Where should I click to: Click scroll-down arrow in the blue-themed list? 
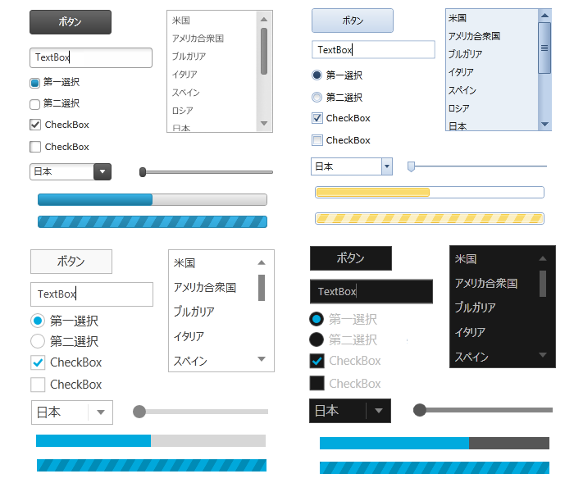pos(544,125)
